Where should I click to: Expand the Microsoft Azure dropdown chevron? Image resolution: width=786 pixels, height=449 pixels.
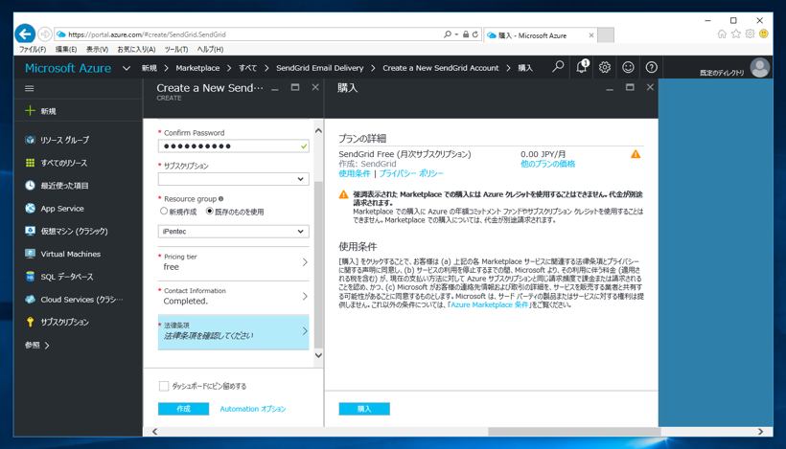127,68
